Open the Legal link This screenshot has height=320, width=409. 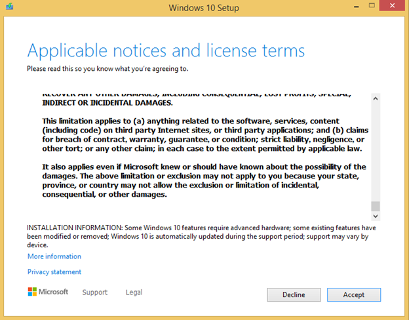tap(134, 292)
